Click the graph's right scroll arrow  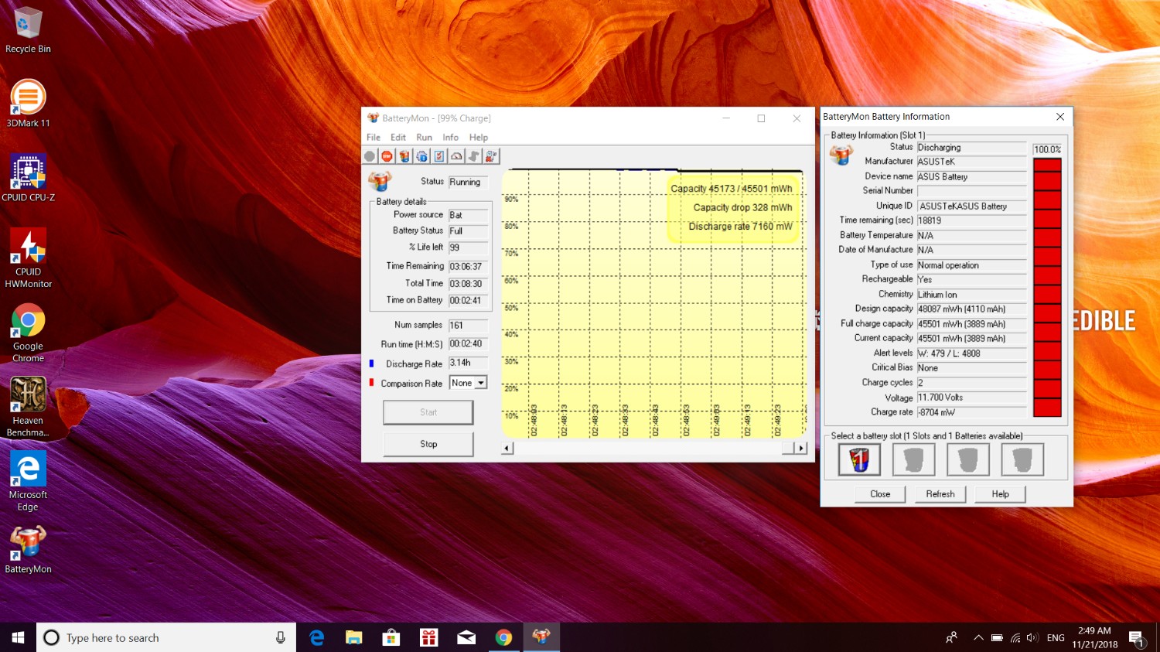801,448
